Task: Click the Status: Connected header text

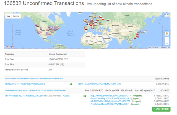Action: click(x=58, y=54)
